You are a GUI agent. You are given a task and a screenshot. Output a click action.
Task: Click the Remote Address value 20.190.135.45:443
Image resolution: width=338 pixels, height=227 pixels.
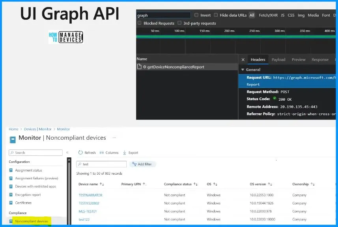tap(299, 107)
